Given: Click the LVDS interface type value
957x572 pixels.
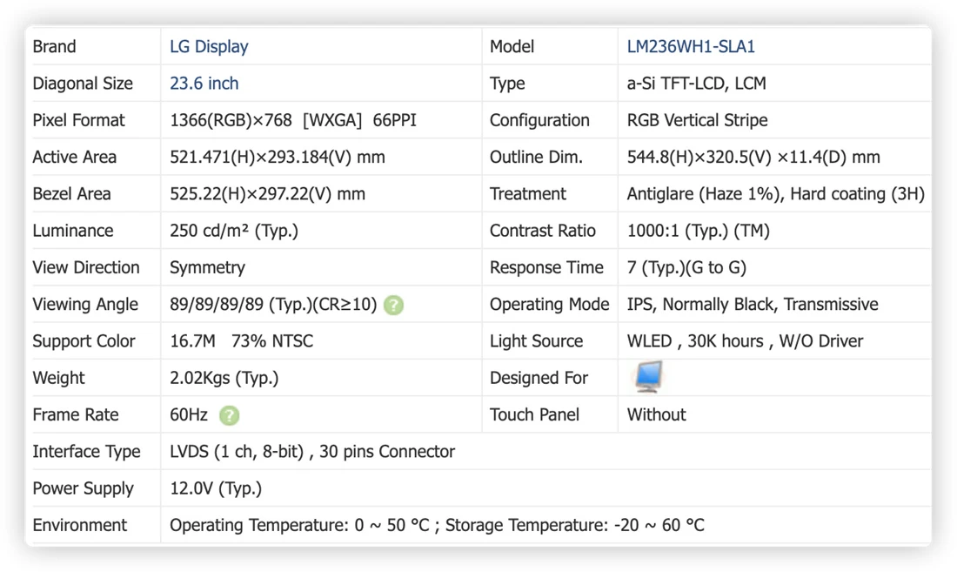Looking at the screenshot, I should point(311,452).
